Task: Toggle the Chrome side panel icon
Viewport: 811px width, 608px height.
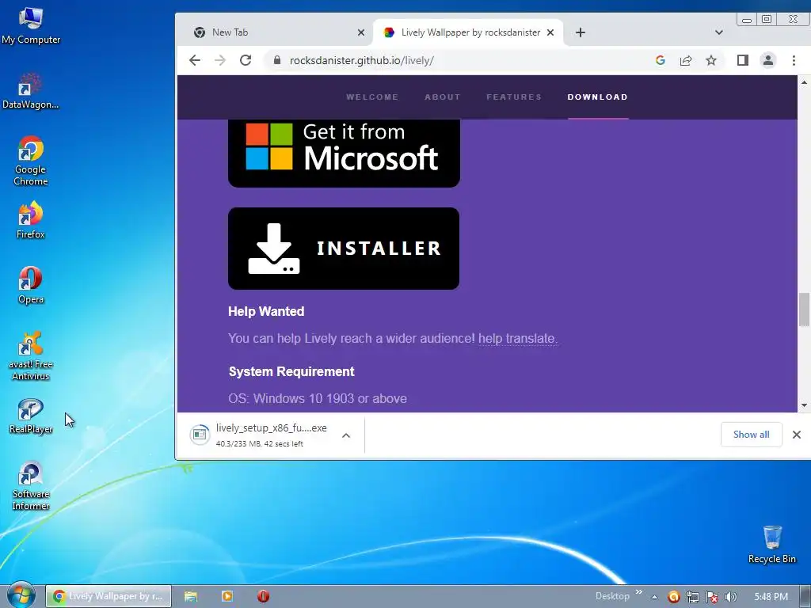Action: [x=743, y=60]
